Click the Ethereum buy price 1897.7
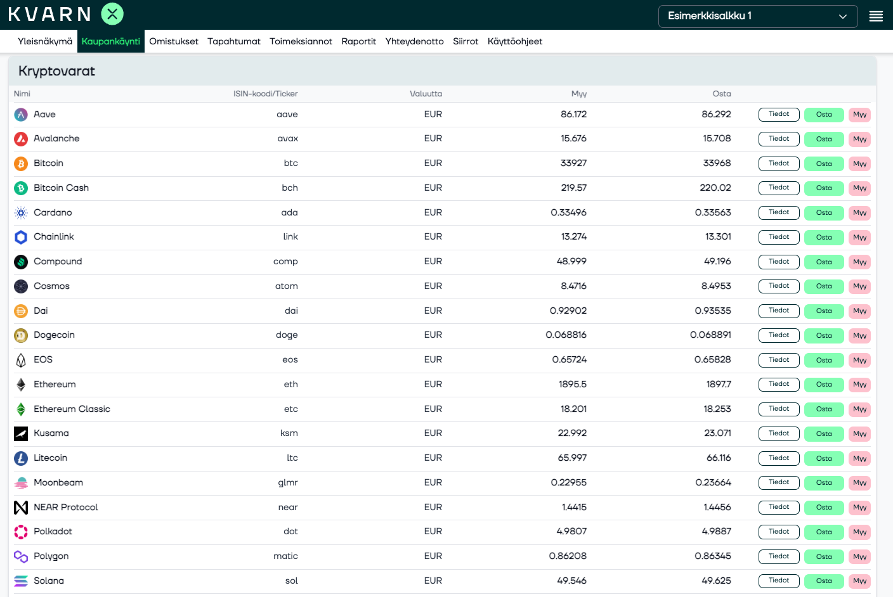893x597 pixels. pos(719,384)
